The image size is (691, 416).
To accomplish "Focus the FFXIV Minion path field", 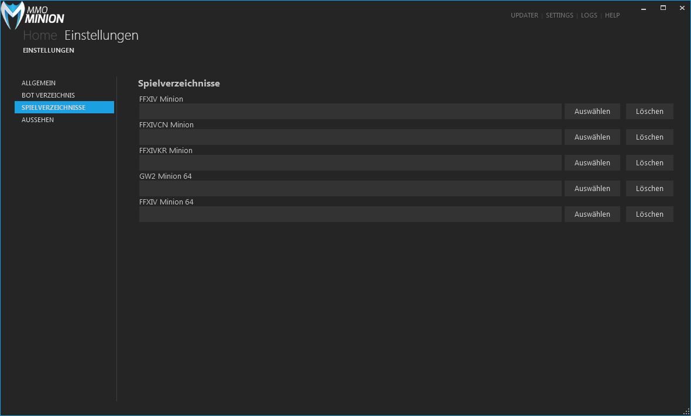I will (350, 112).
